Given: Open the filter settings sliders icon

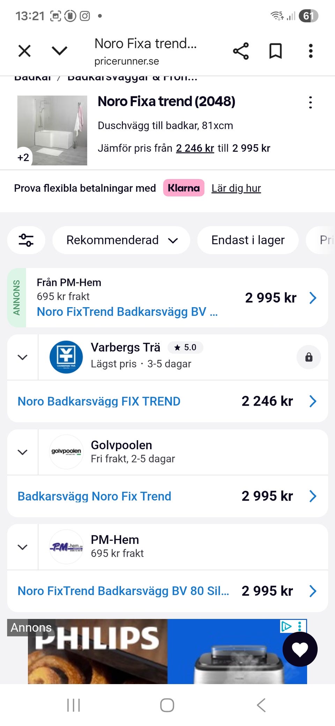Looking at the screenshot, I should (26, 240).
